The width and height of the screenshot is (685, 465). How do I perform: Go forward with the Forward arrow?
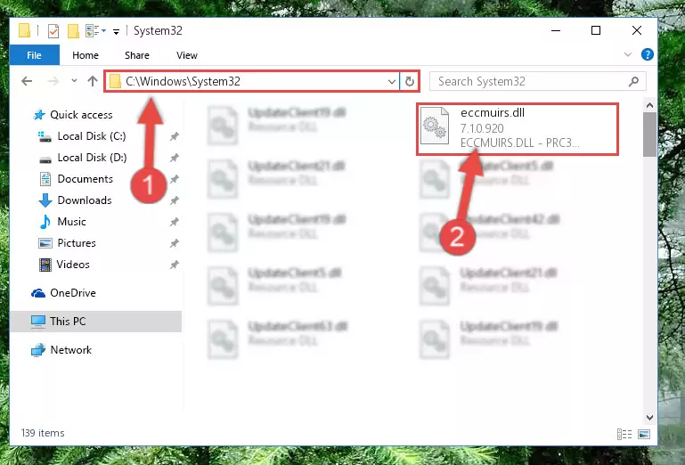(x=53, y=81)
